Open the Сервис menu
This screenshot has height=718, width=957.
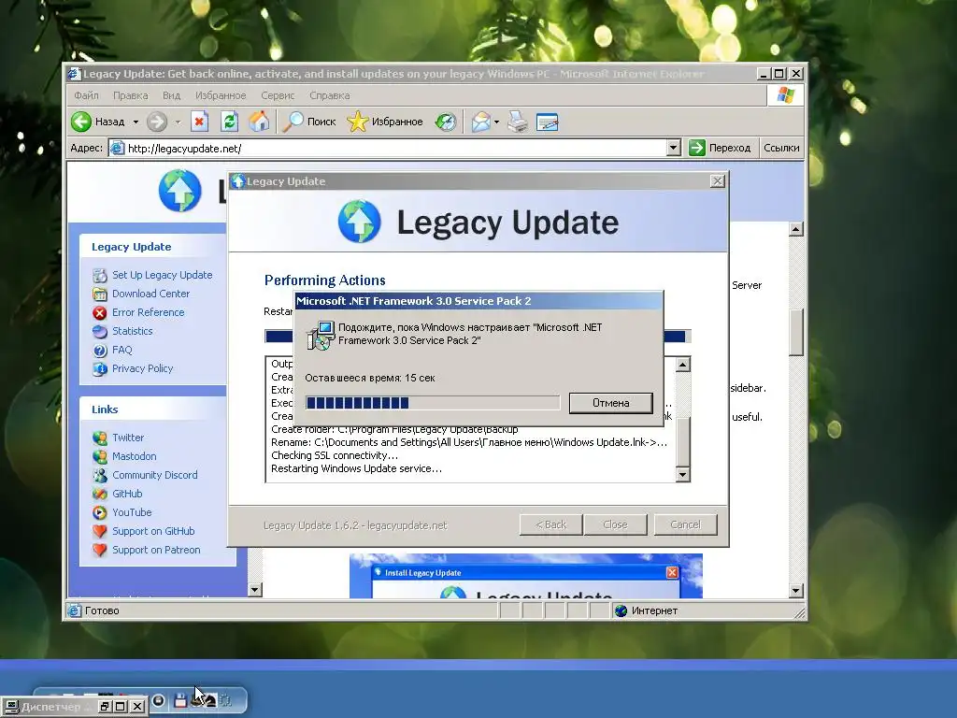[278, 95]
